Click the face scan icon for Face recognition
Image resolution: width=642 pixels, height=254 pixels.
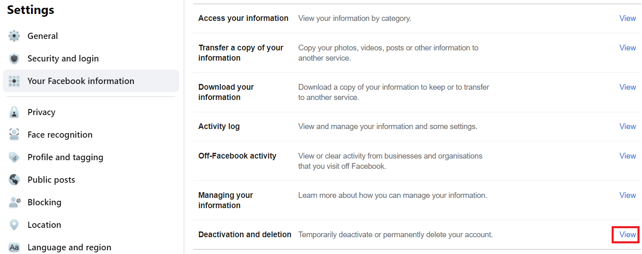(x=14, y=134)
